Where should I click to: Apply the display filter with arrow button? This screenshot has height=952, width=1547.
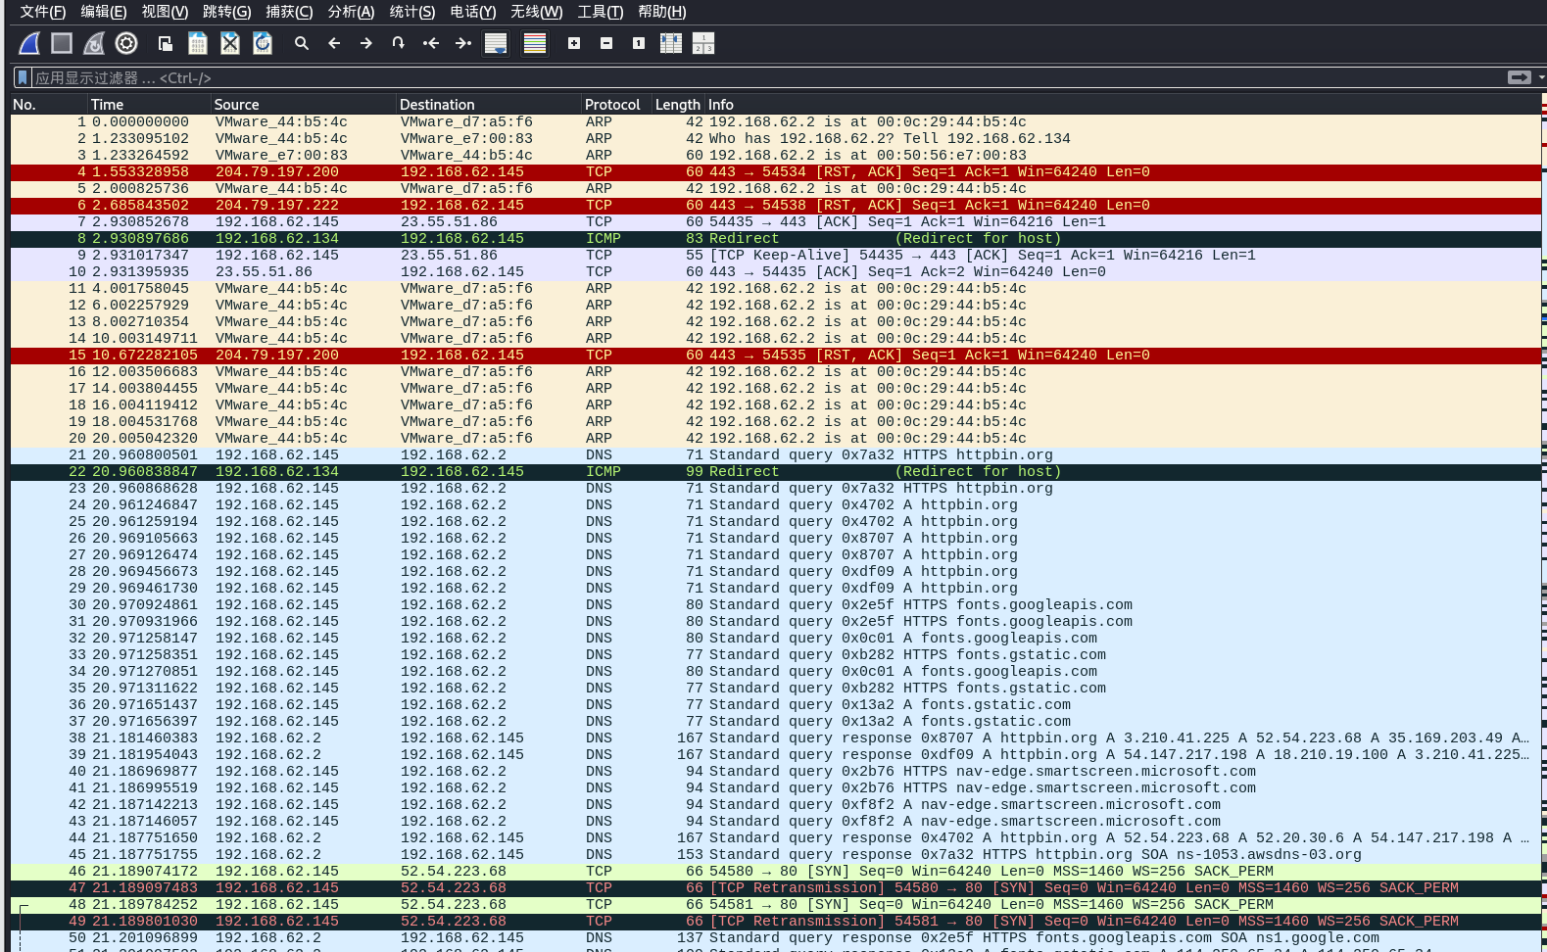click(1519, 77)
